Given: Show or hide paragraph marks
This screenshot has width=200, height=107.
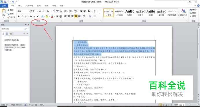Looking at the screenshot, I should coord(100,11).
